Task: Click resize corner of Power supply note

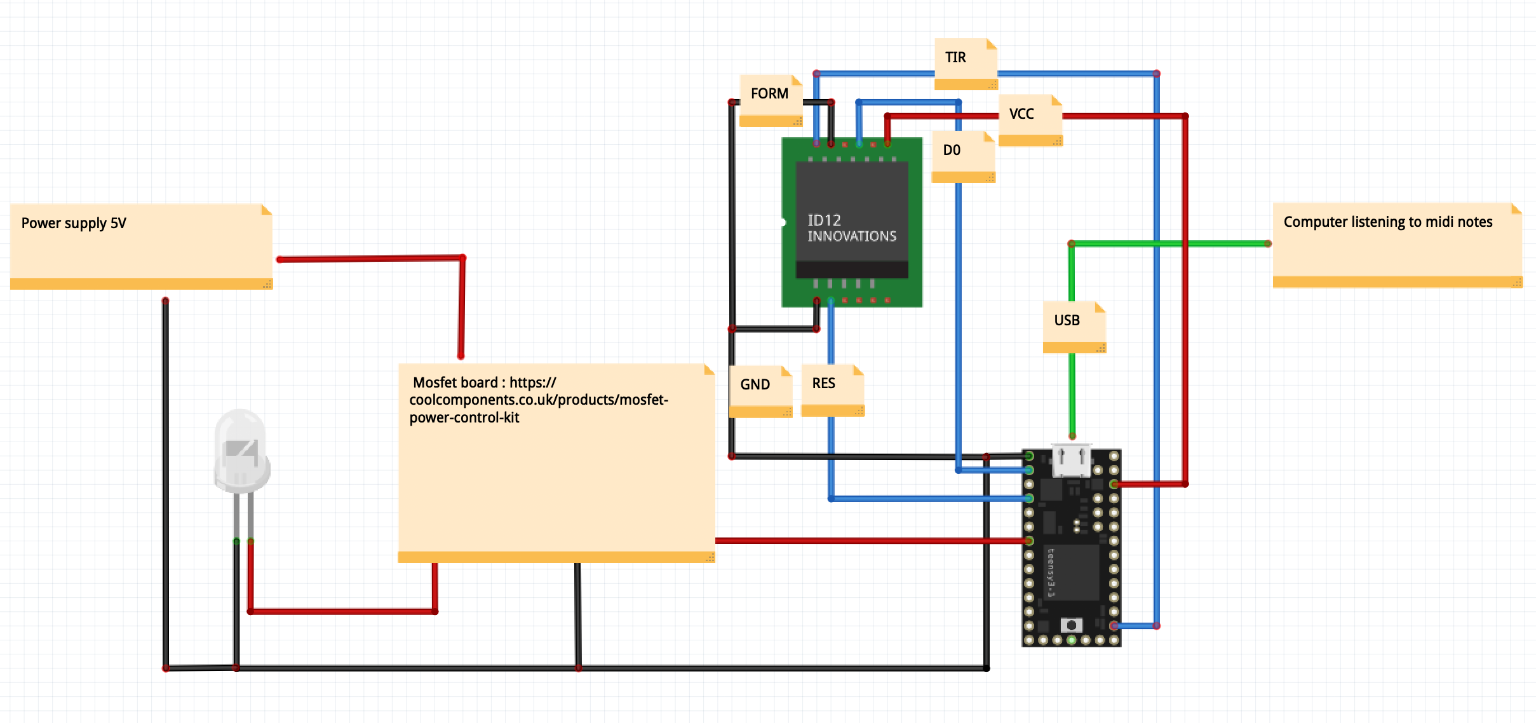Action: (x=267, y=284)
